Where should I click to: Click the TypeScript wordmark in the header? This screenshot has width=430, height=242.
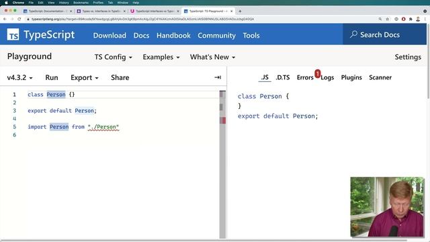(49, 35)
